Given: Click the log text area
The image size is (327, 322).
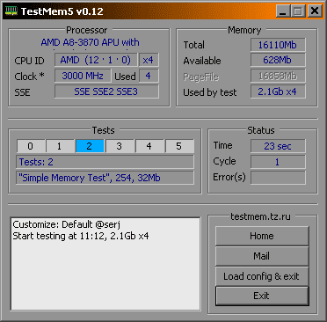Looking at the screenshot, I should point(105,264).
